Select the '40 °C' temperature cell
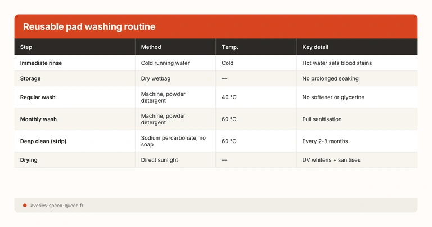 pos(229,97)
